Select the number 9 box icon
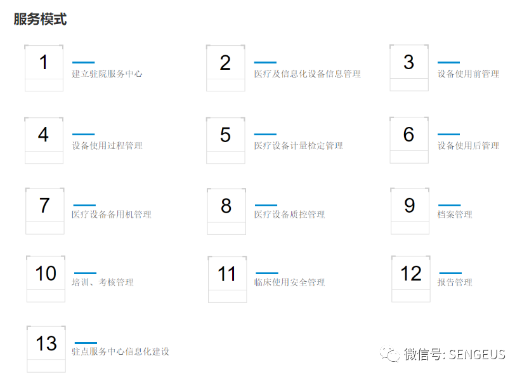Image resolution: width=522 pixels, height=377 pixels. [x=410, y=211]
